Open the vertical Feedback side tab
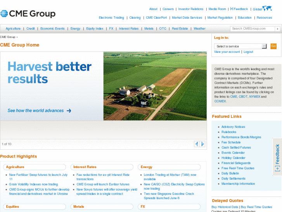 click(x=277, y=157)
